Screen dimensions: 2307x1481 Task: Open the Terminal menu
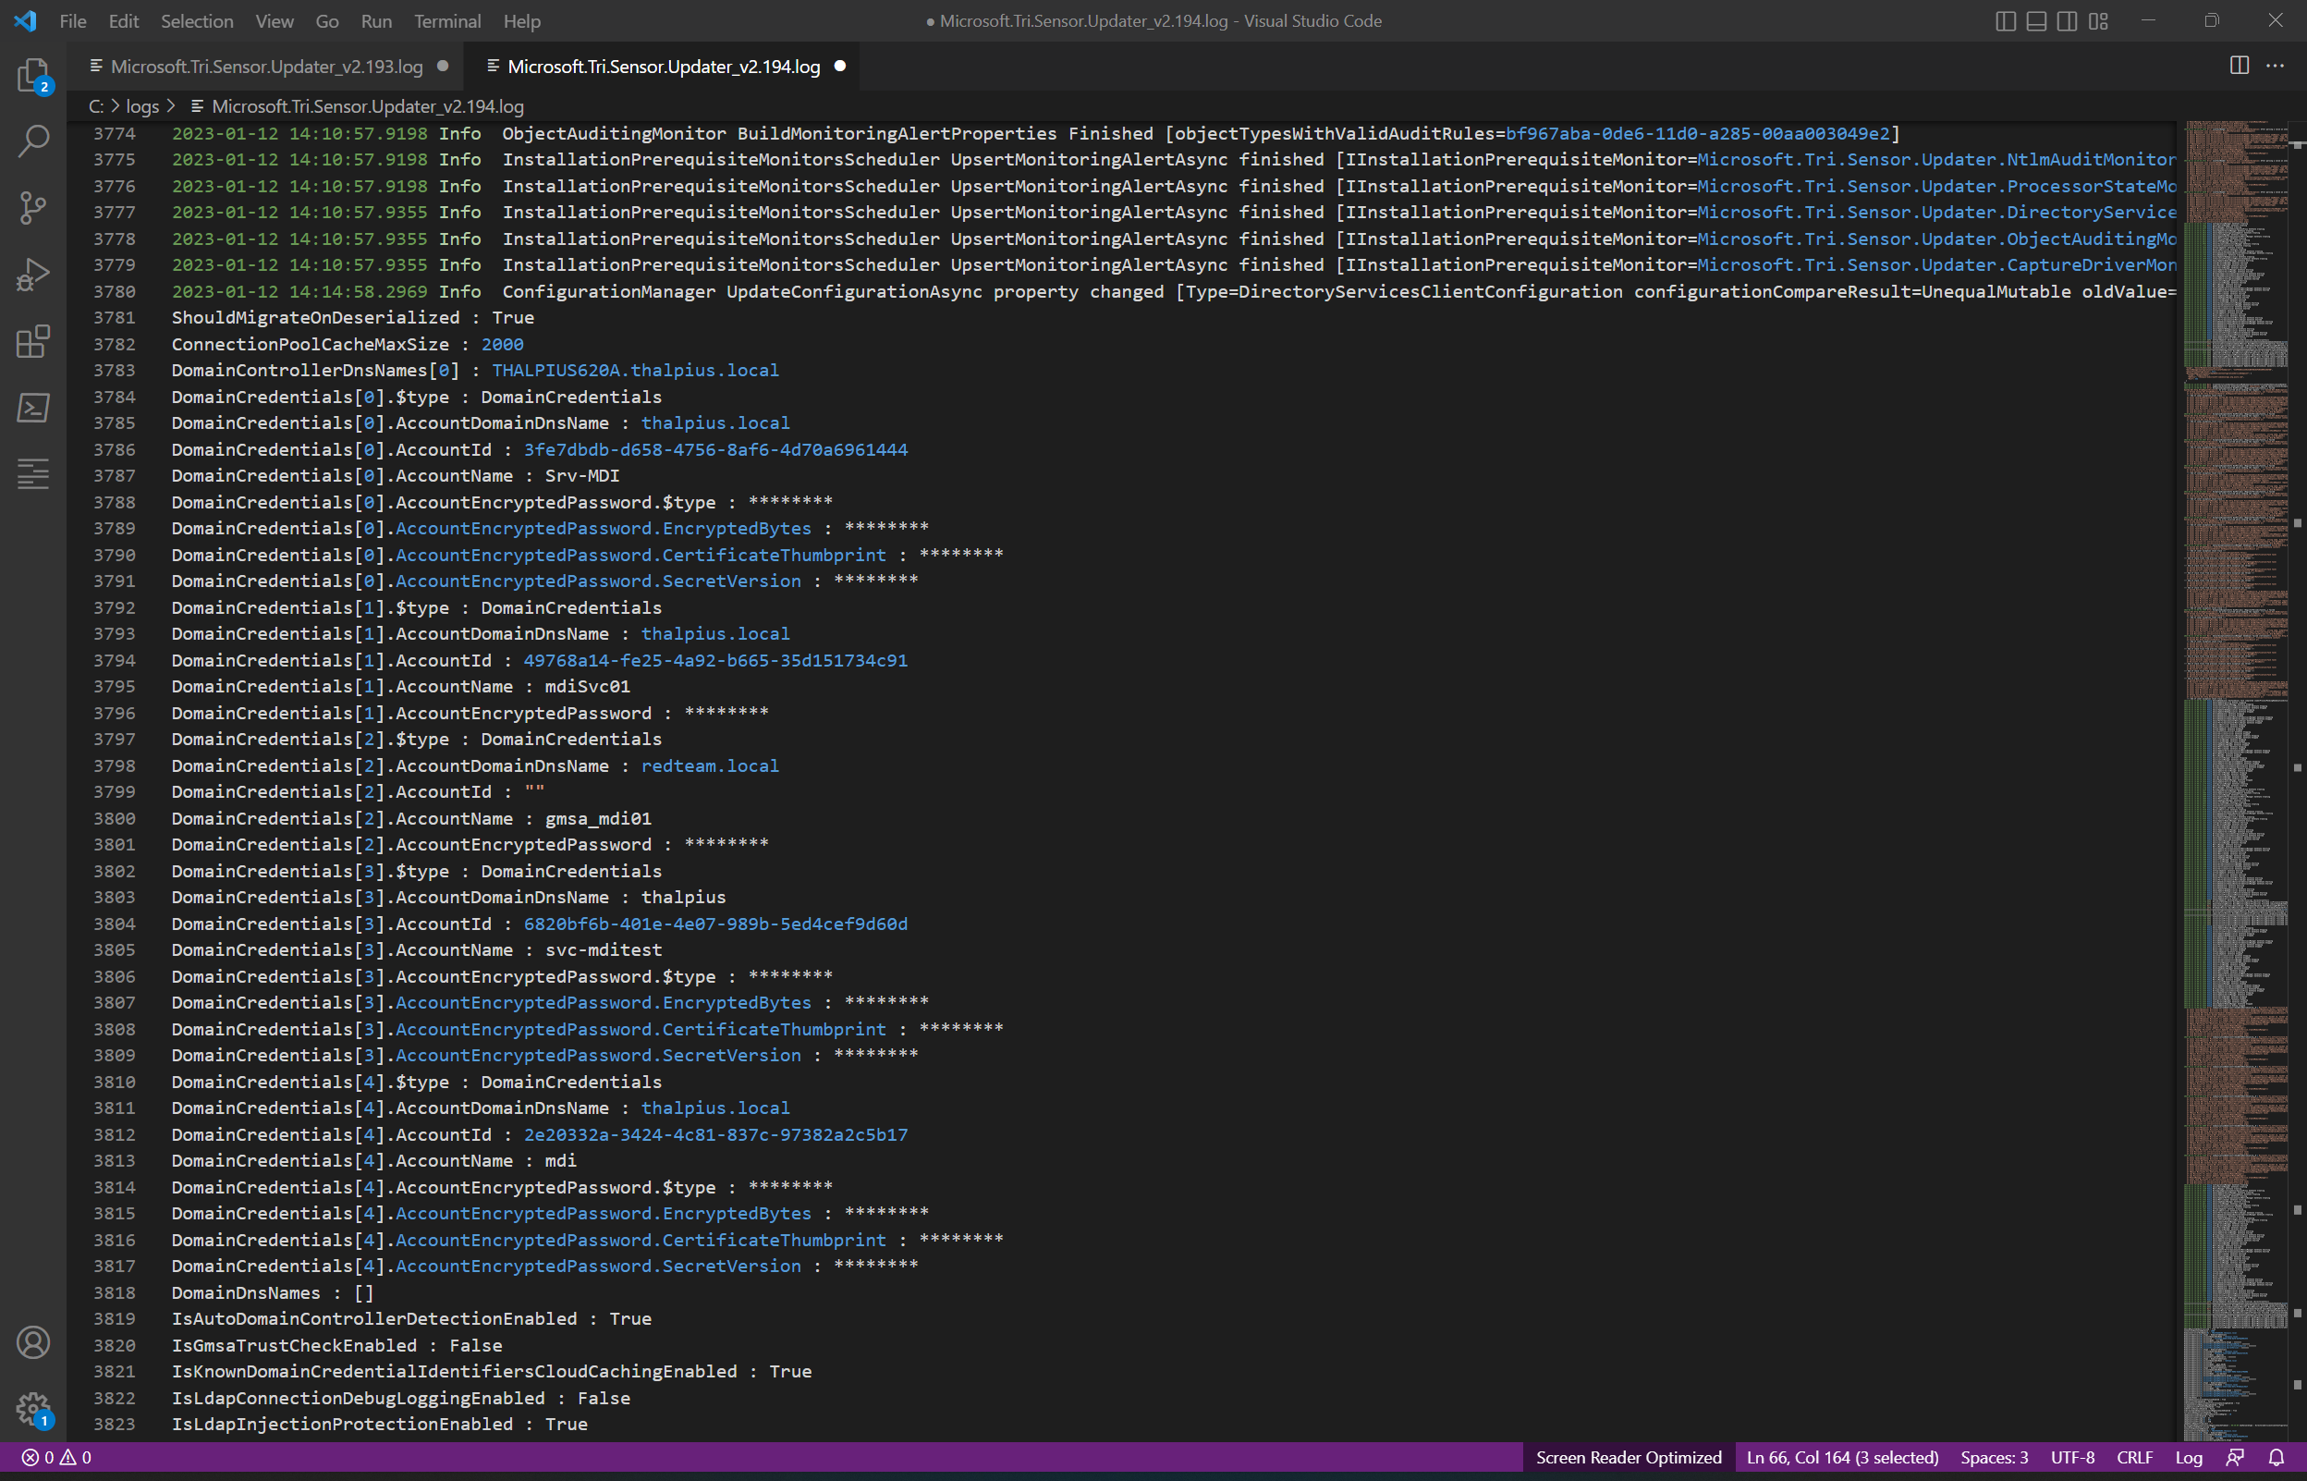point(447,21)
